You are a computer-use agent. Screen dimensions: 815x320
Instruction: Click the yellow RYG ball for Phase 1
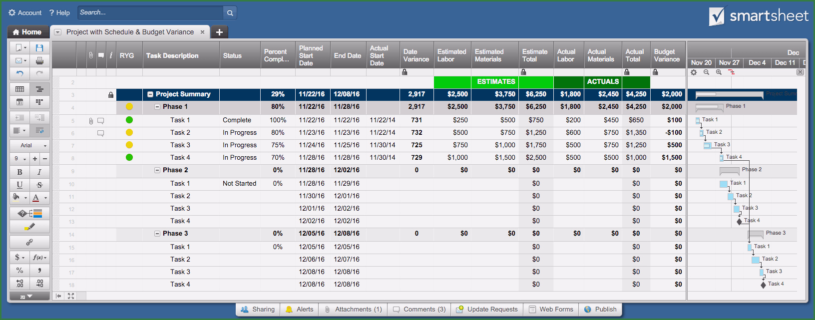129,106
